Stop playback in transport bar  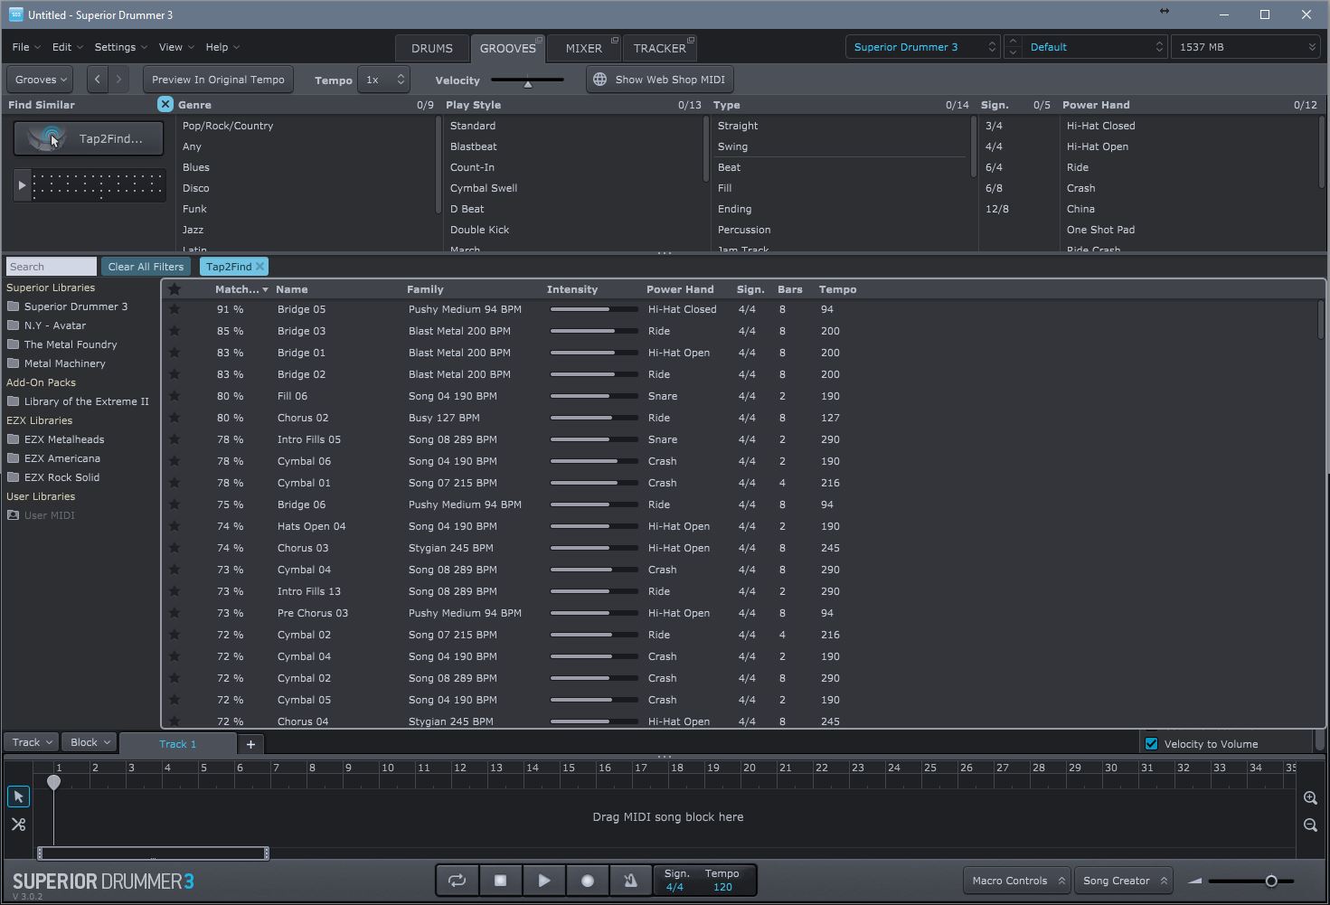500,881
